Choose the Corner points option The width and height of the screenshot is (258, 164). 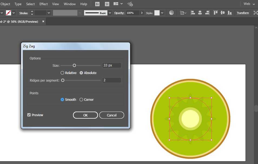tap(81, 100)
